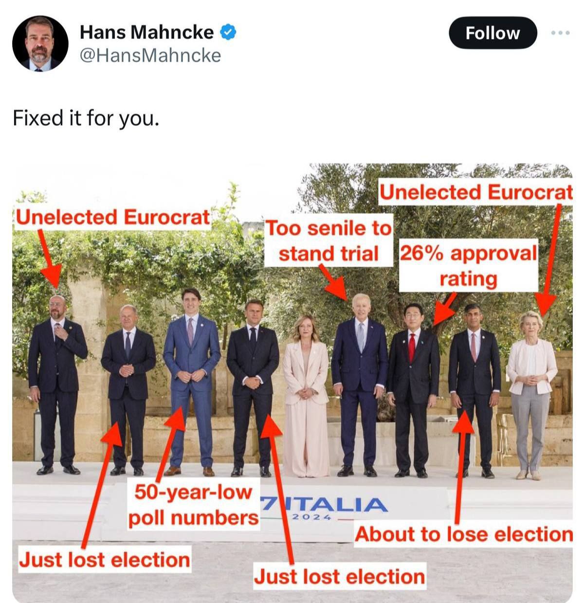Click the "Fixed it for you." tweet text
The height and width of the screenshot is (603, 585).
click(x=86, y=118)
